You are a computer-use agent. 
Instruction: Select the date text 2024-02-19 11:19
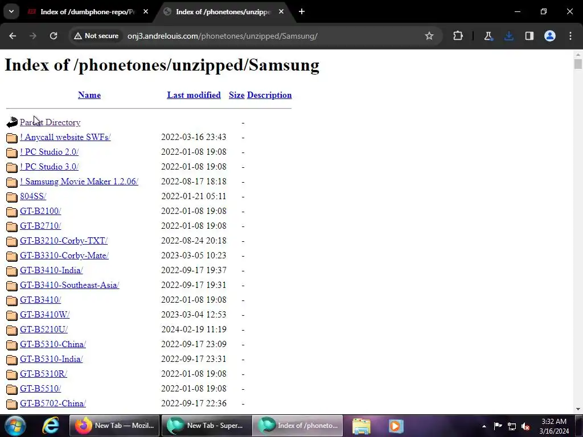194,329
